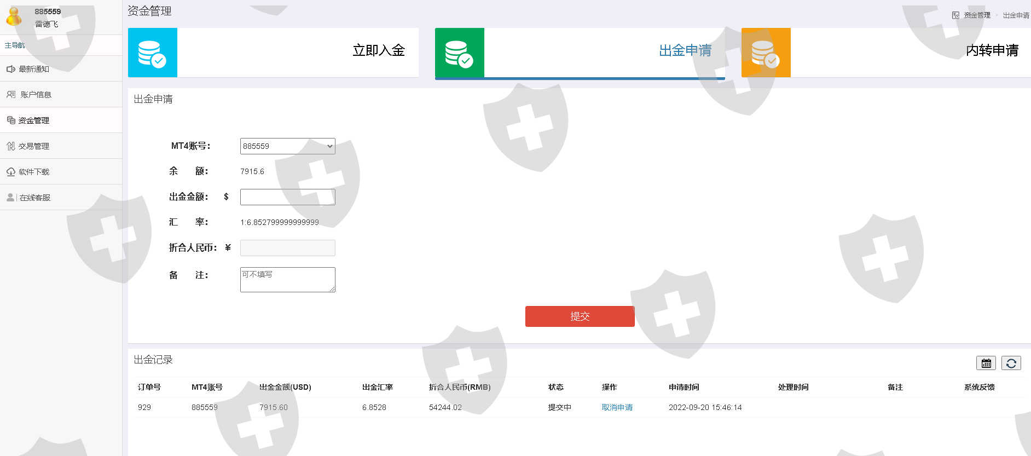Click the 备注 remarks text area

pyautogui.click(x=287, y=279)
